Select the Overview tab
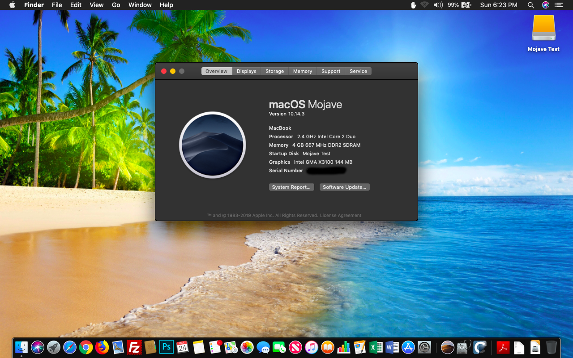This screenshot has height=358, width=573. pos(217,71)
